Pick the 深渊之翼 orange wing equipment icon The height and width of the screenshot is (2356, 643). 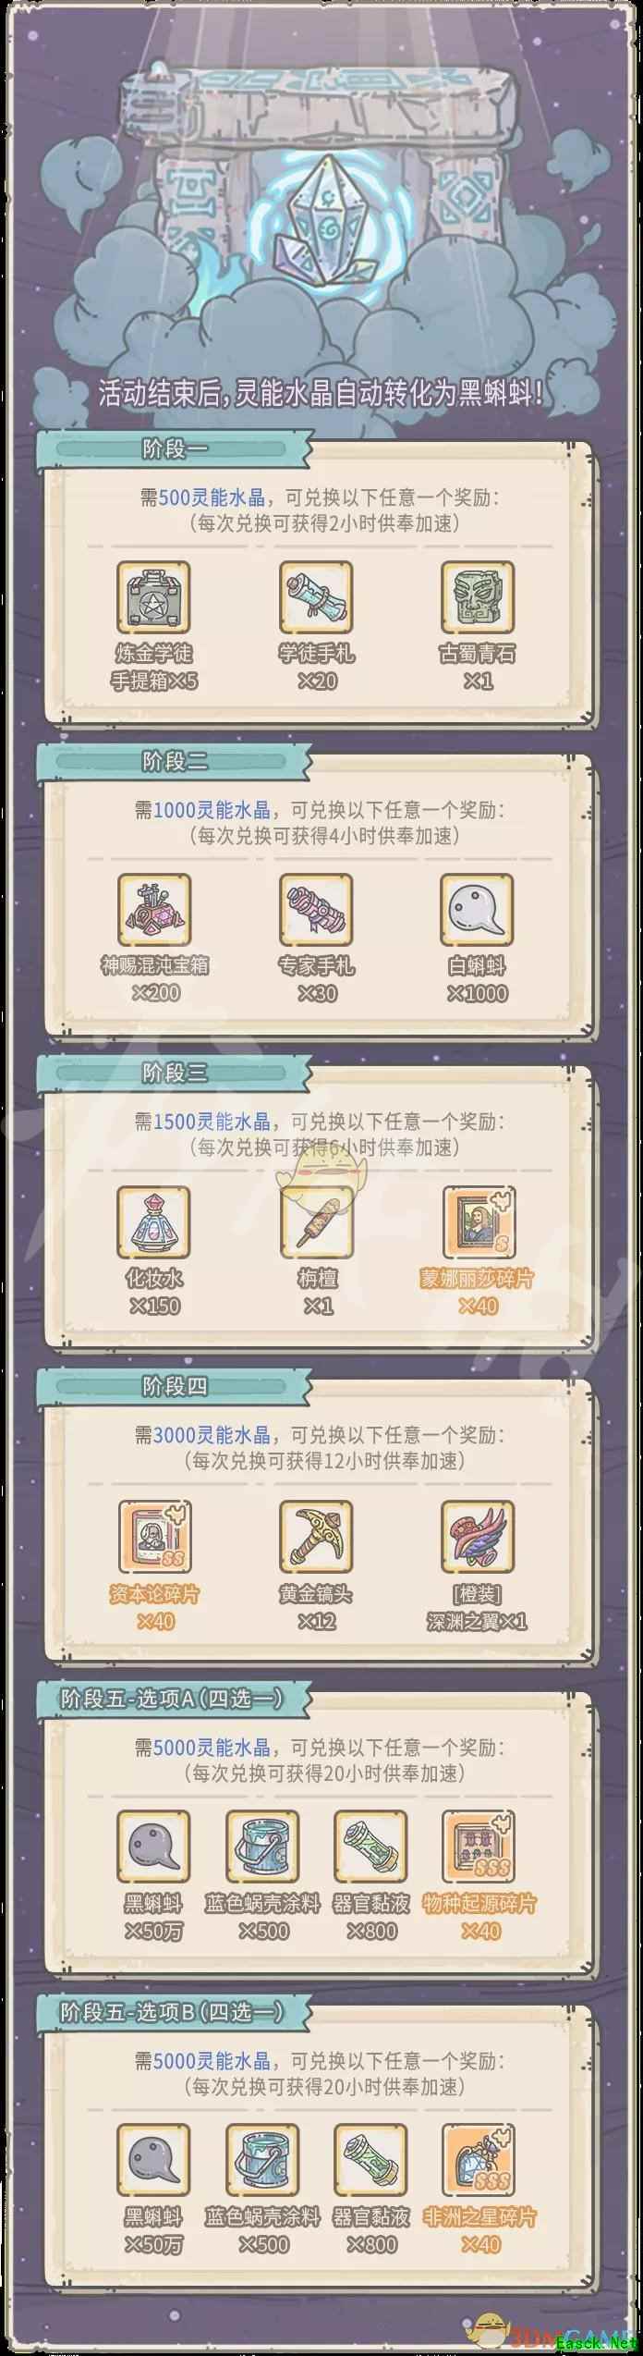pyautogui.click(x=477, y=1535)
